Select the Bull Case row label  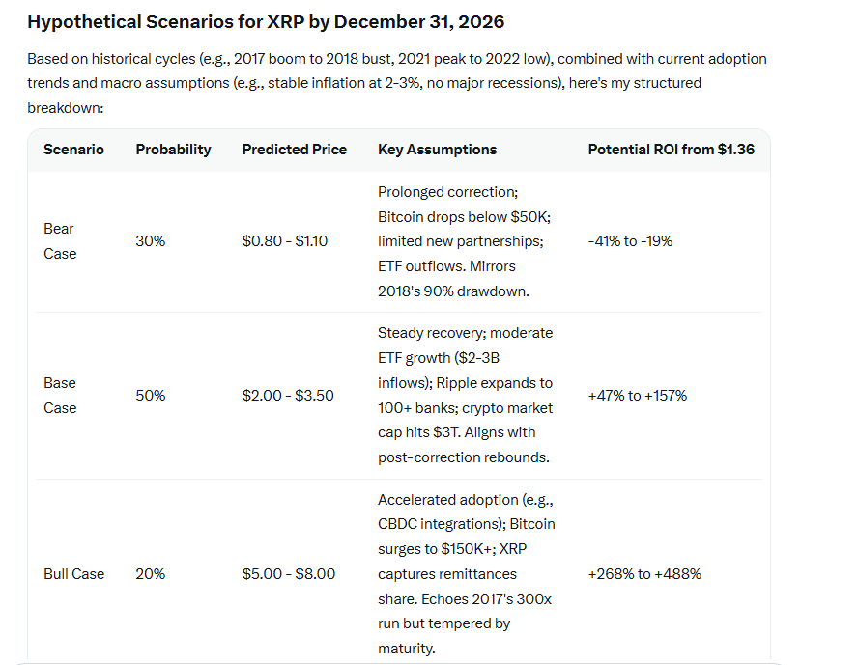pyautogui.click(x=73, y=574)
